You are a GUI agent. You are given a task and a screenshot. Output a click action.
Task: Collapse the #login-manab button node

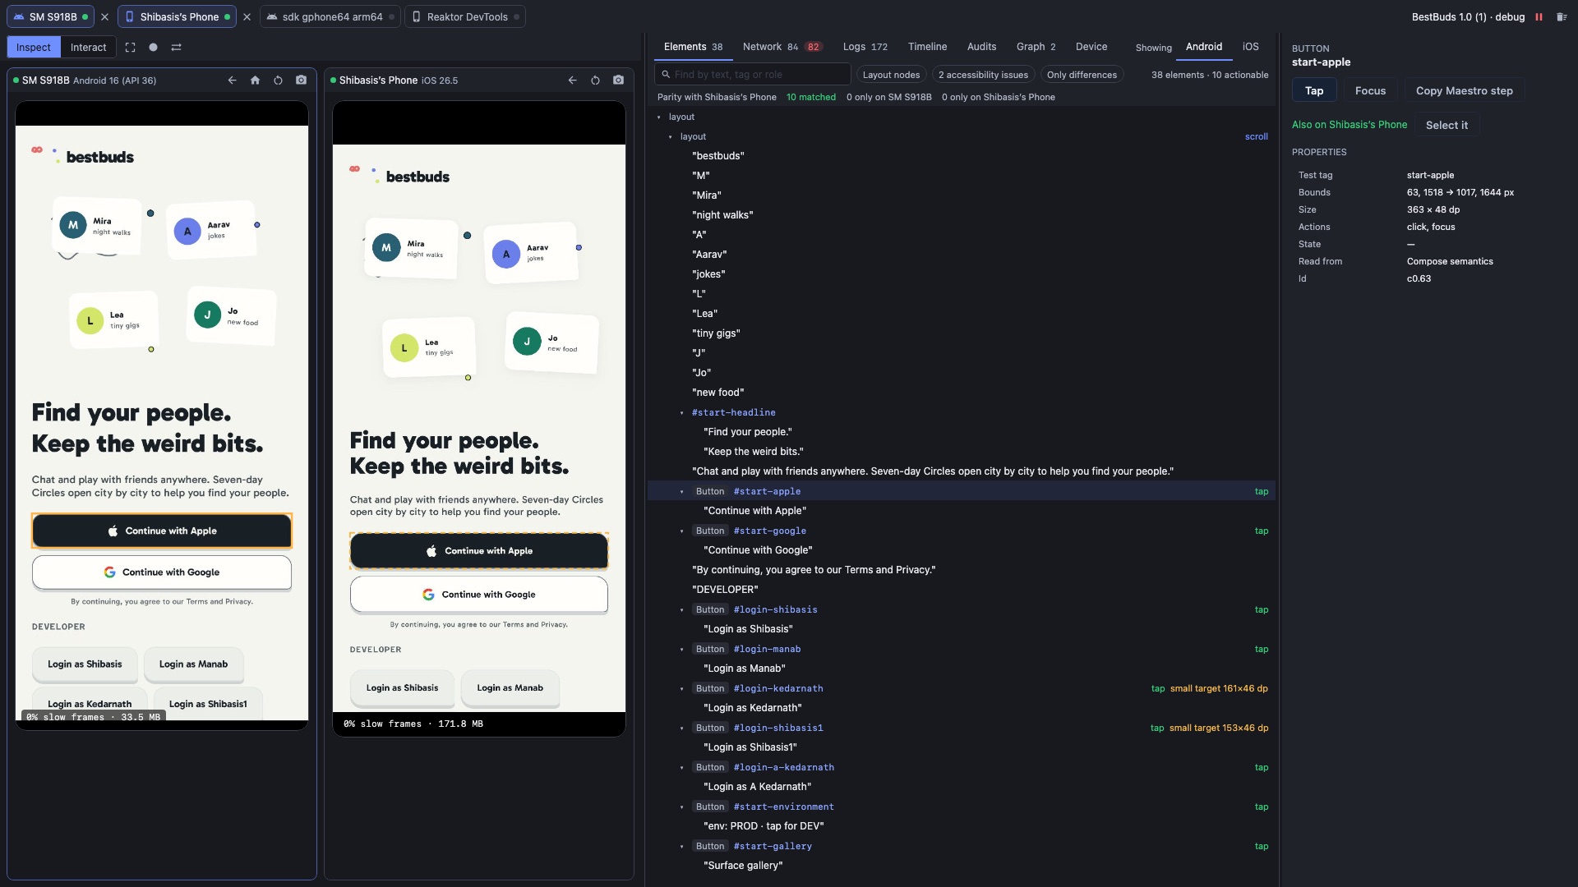click(x=682, y=650)
